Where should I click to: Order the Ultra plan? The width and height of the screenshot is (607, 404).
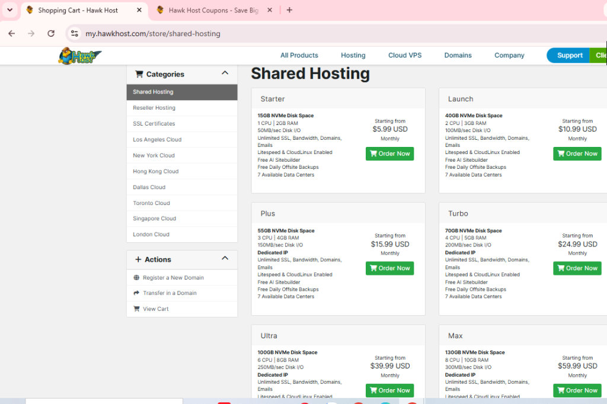(390, 390)
